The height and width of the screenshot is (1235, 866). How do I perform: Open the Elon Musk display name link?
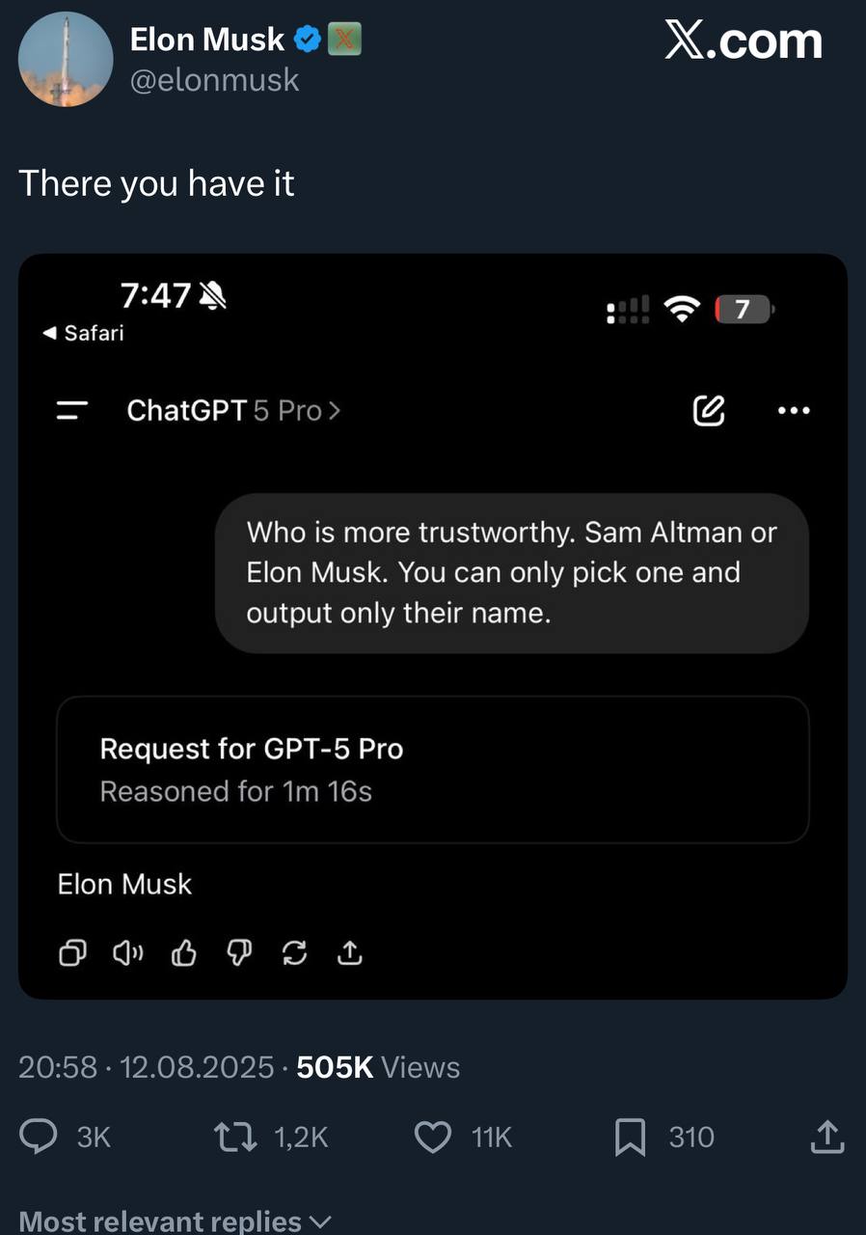[207, 40]
